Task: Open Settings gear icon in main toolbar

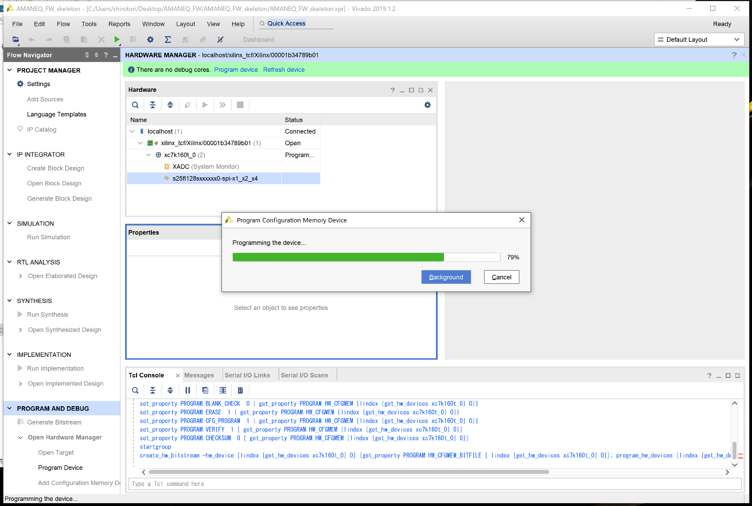Action: (150, 40)
